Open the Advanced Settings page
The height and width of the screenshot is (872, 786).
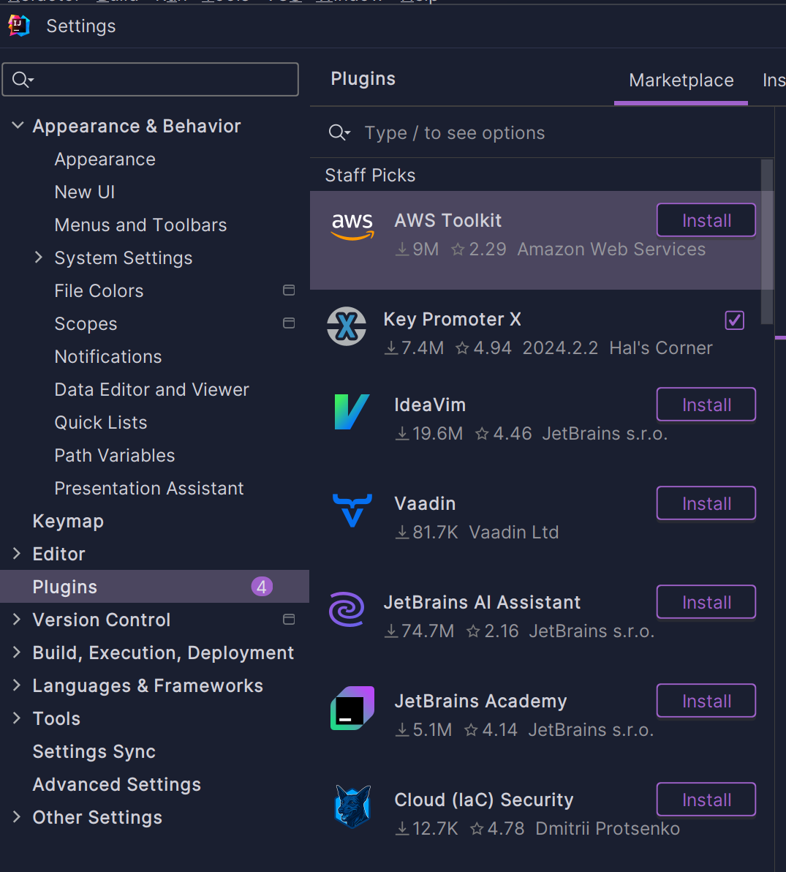point(117,784)
